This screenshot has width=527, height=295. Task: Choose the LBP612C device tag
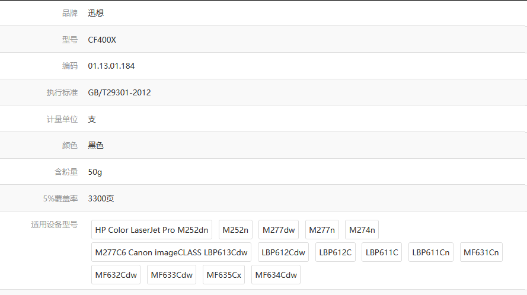[336, 252]
